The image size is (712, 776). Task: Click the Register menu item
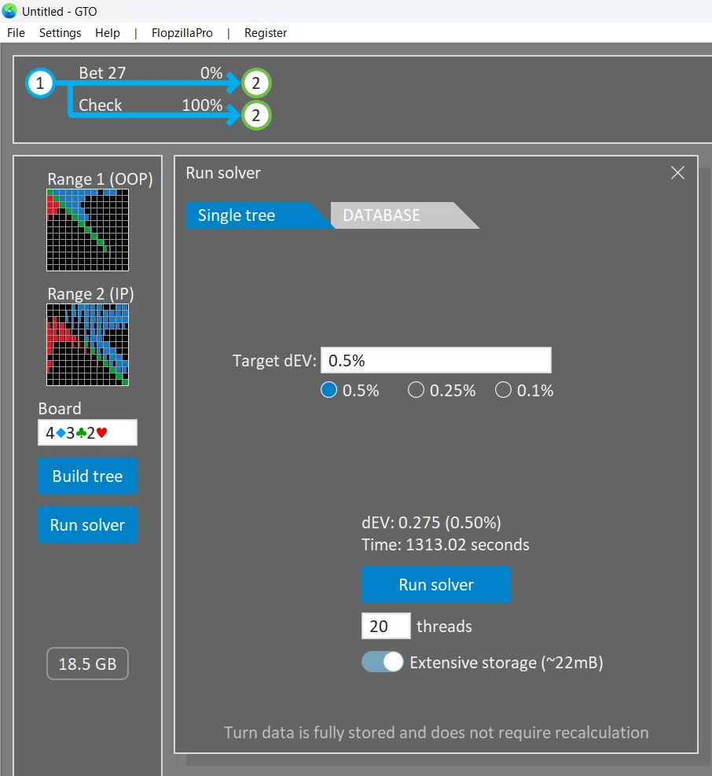[x=265, y=33]
